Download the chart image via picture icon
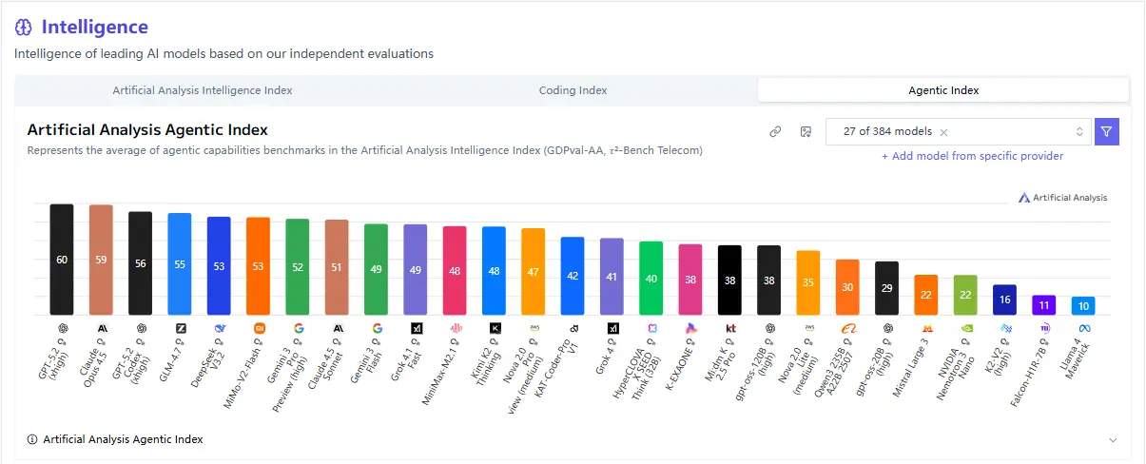This screenshot has height=464, width=1146. coord(805,132)
